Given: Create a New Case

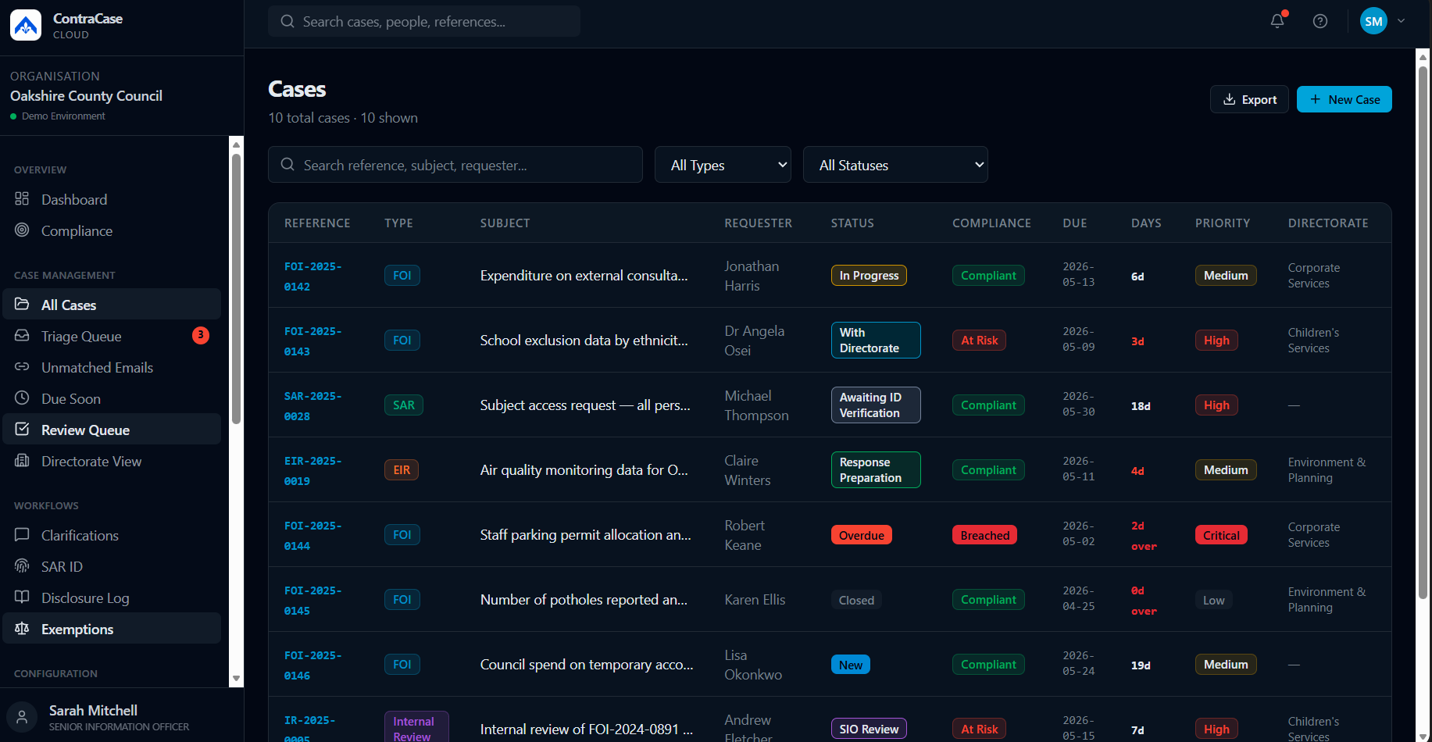Looking at the screenshot, I should [x=1345, y=99].
